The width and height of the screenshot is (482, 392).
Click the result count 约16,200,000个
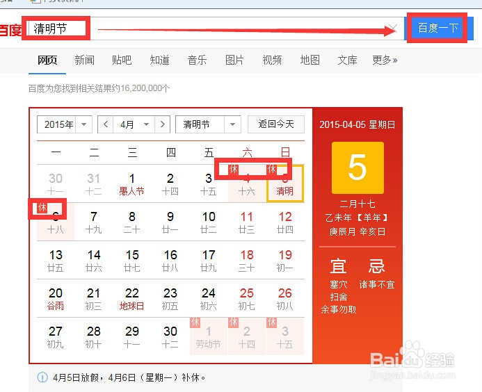pos(140,88)
